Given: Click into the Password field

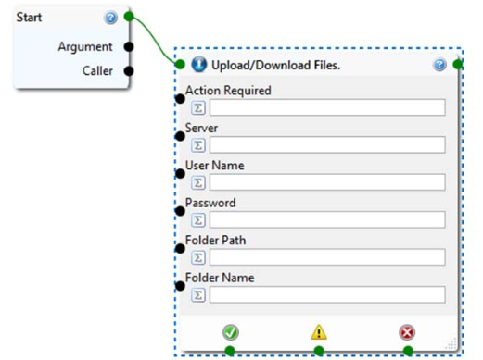Looking at the screenshot, I should [327, 219].
